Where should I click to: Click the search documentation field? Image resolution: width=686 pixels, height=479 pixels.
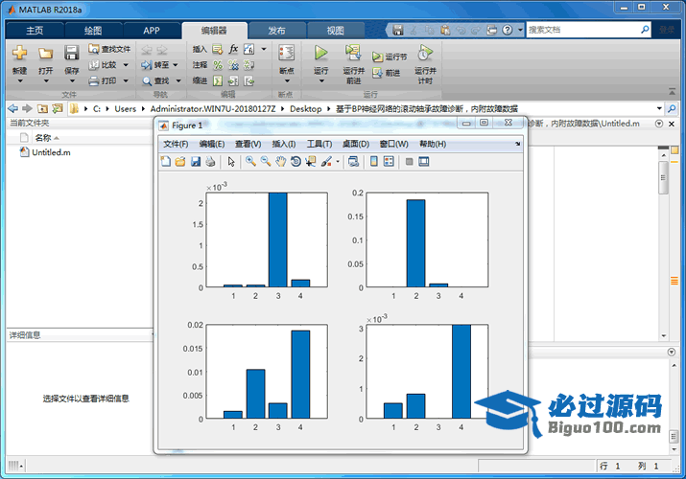coord(582,30)
